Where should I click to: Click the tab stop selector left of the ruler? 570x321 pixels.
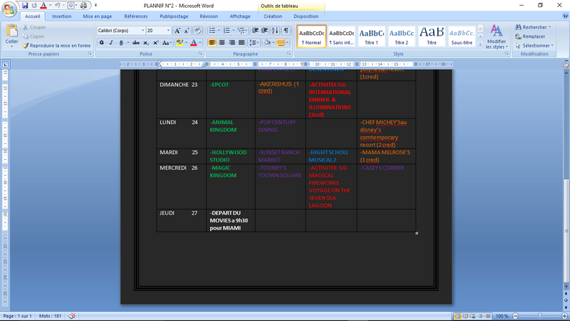tap(5, 64)
